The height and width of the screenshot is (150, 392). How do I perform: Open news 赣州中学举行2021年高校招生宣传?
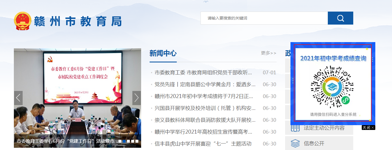203,132
